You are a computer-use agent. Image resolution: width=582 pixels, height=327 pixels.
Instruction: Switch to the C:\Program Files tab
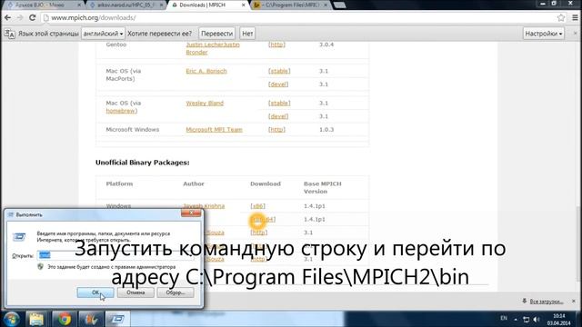pos(289,5)
